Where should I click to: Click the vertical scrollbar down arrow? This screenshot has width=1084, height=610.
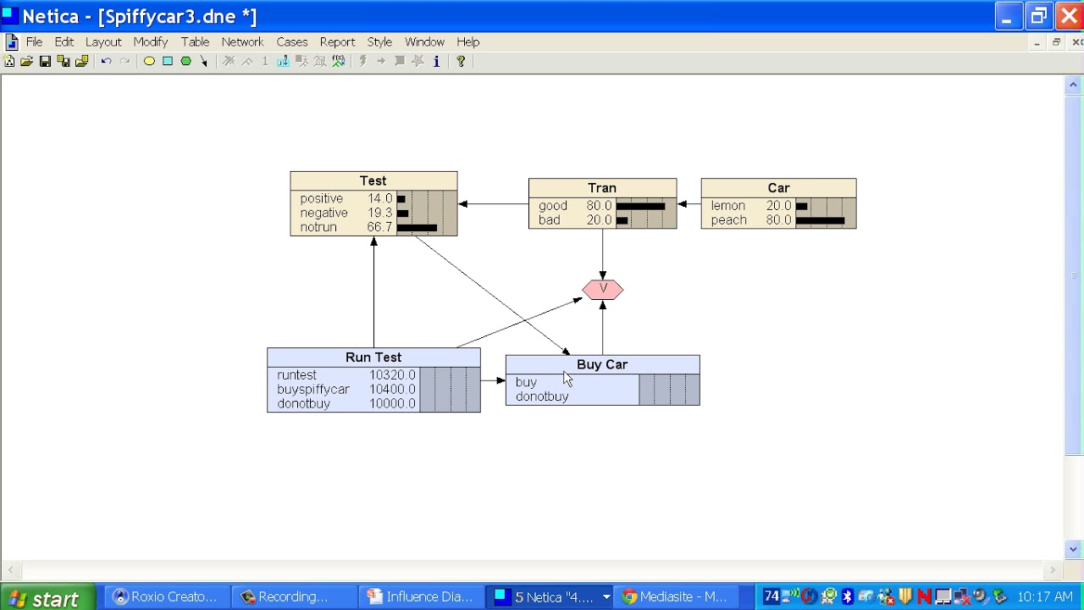click(1073, 549)
